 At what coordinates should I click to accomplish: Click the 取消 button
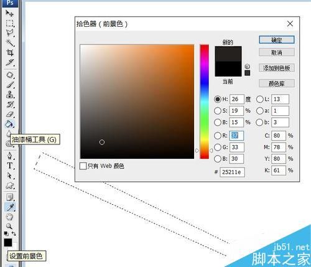coord(277,52)
